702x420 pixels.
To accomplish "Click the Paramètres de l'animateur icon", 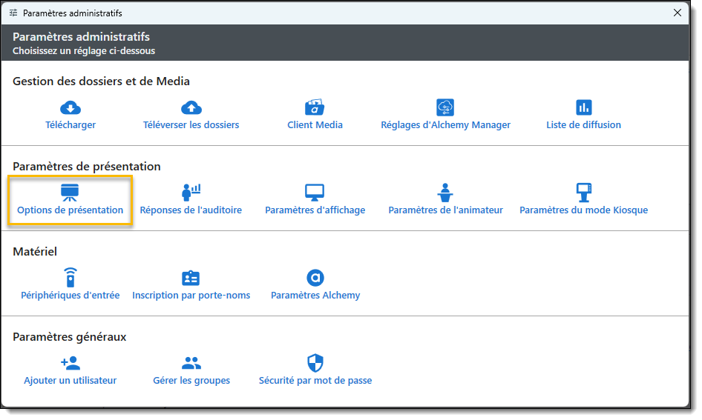I will 445,193.
